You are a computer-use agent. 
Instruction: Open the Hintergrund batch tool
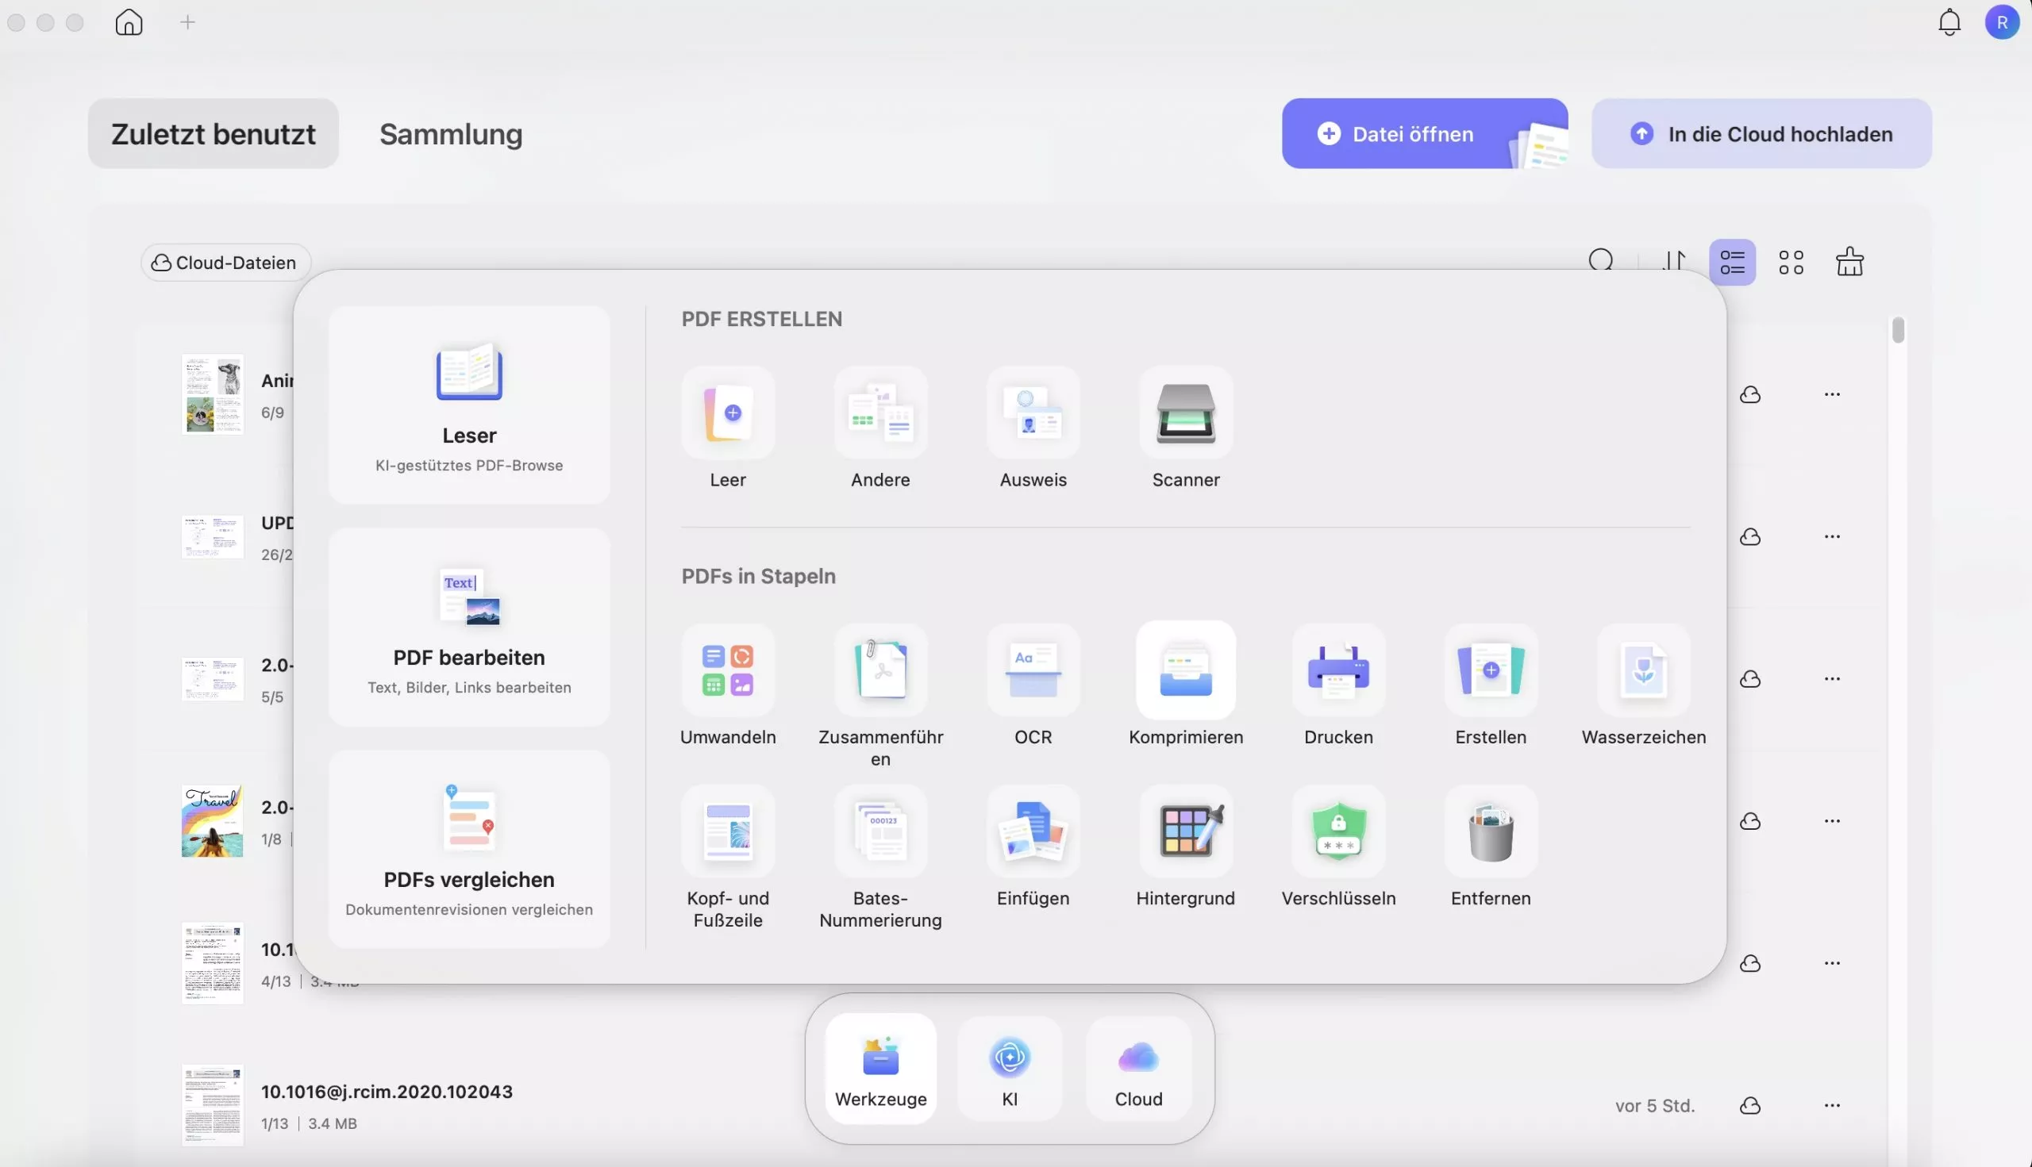(1185, 832)
